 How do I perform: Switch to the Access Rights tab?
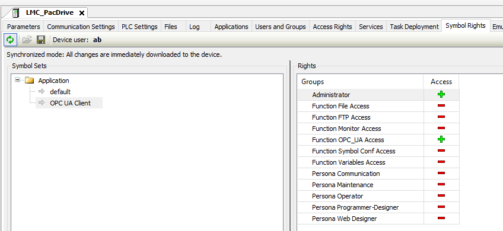[332, 27]
